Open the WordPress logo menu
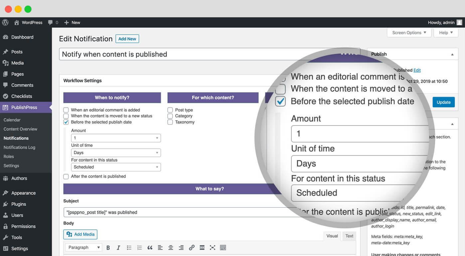 pos(5,23)
